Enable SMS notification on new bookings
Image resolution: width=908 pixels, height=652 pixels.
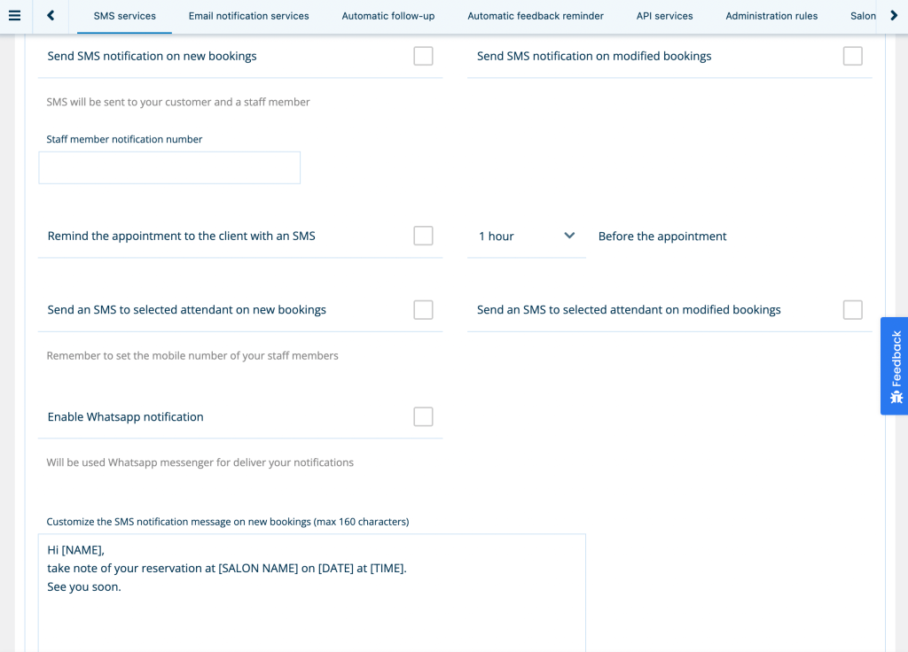423,56
